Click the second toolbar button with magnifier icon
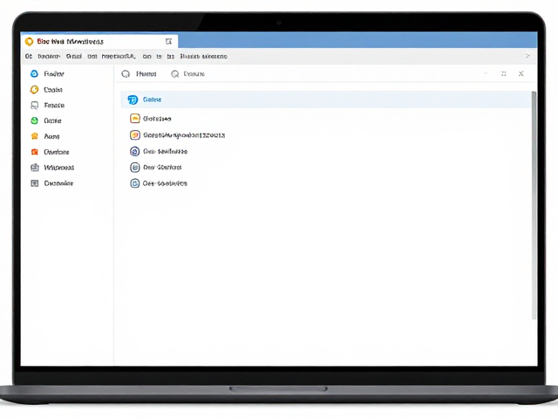 pos(188,73)
